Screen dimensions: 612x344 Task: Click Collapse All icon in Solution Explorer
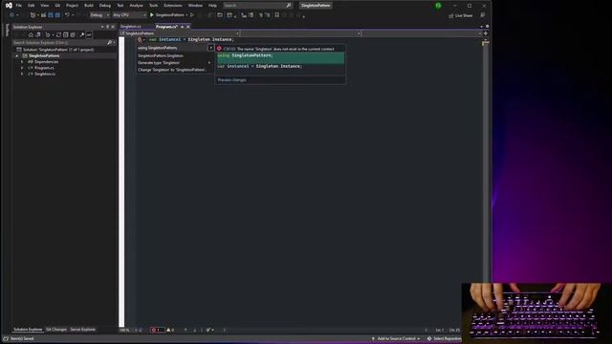pyautogui.click(x=66, y=34)
